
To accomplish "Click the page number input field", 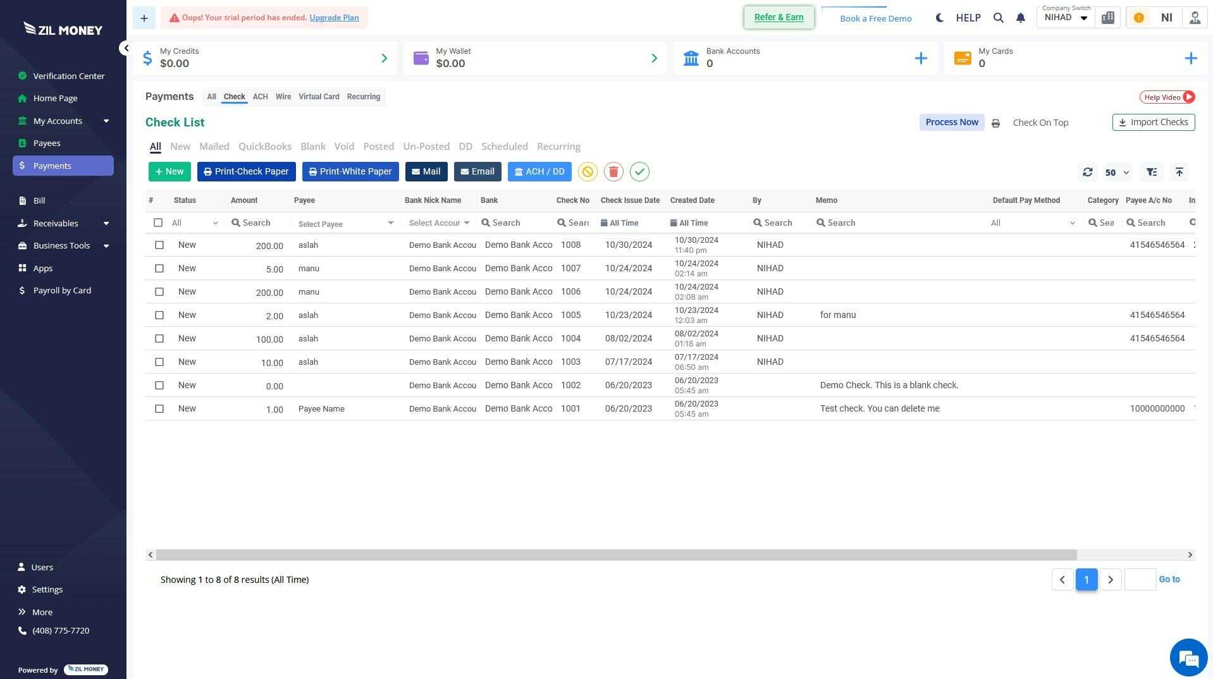I will point(1140,580).
